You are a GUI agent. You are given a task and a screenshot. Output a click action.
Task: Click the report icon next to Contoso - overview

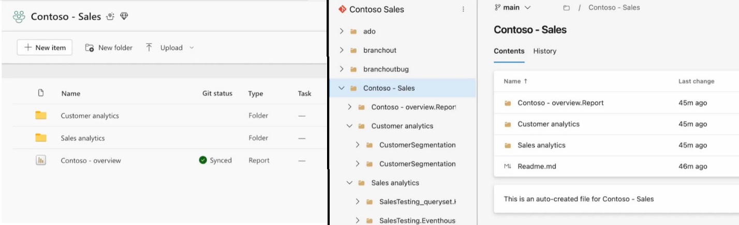coord(41,160)
